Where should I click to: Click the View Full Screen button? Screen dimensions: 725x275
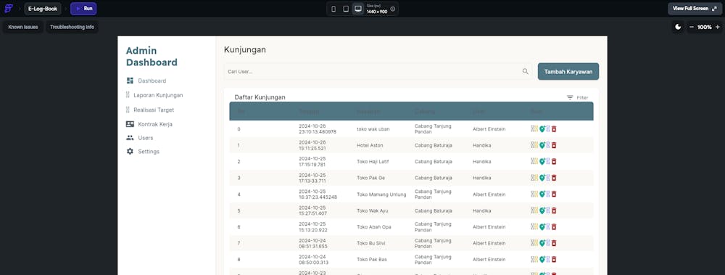click(x=695, y=8)
